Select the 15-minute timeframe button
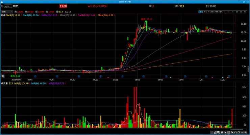The width and height of the screenshot is (250, 135). [x=237, y=12]
